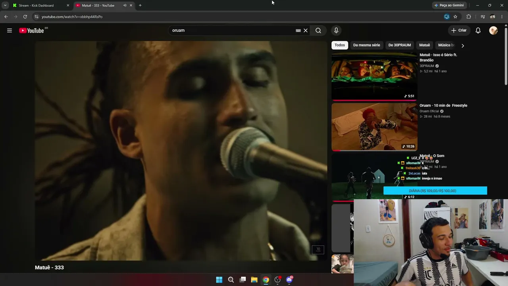
Task: Open the thumbnail of the child holding money
Action: [x=343, y=264]
